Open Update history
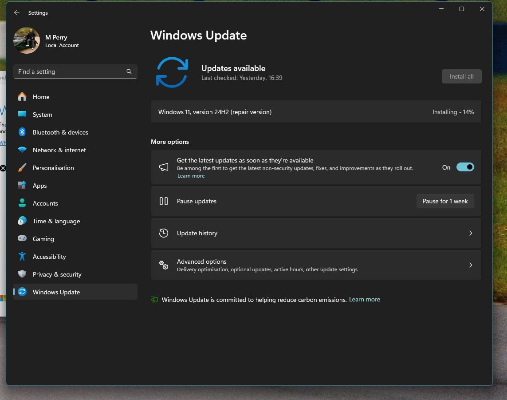Image resolution: width=507 pixels, height=400 pixels. tap(316, 233)
